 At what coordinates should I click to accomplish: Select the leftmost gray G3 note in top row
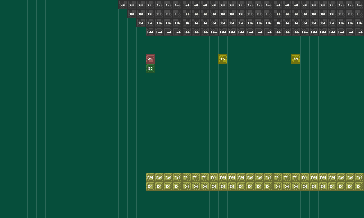123,5
